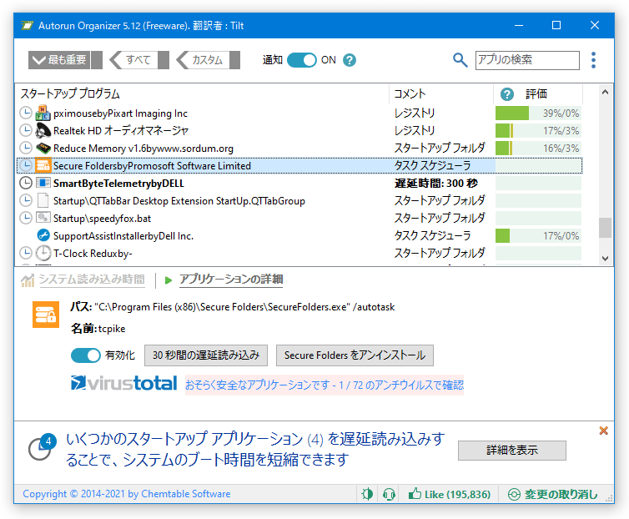629x519 pixels.
Task: Click delay clock icon for SmartByteTelemetry row
Action: pos(26,183)
